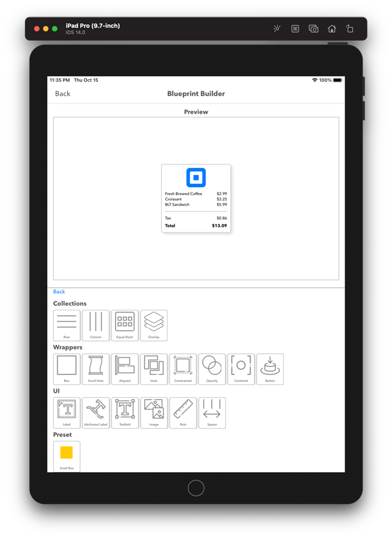Toggle simulator appearance with the sun icon
The width and height of the screenshot is (392, 541).
(277, 29)
